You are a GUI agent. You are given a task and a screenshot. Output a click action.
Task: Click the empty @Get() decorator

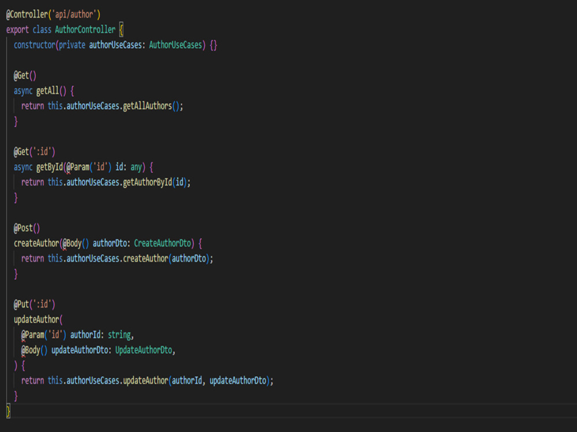tap(25, 75)
